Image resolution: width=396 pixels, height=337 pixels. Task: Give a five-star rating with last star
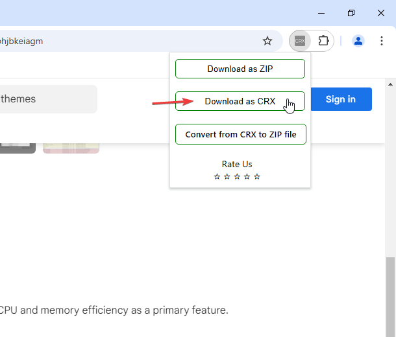tap(257, 176)
